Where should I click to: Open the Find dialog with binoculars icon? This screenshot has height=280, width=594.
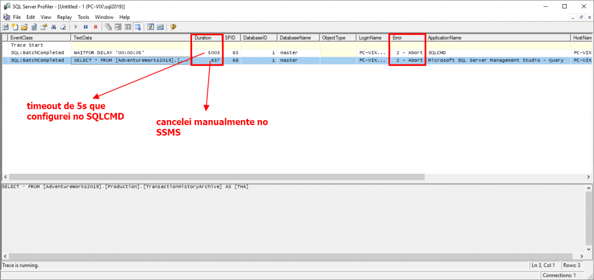coord(54,27)
